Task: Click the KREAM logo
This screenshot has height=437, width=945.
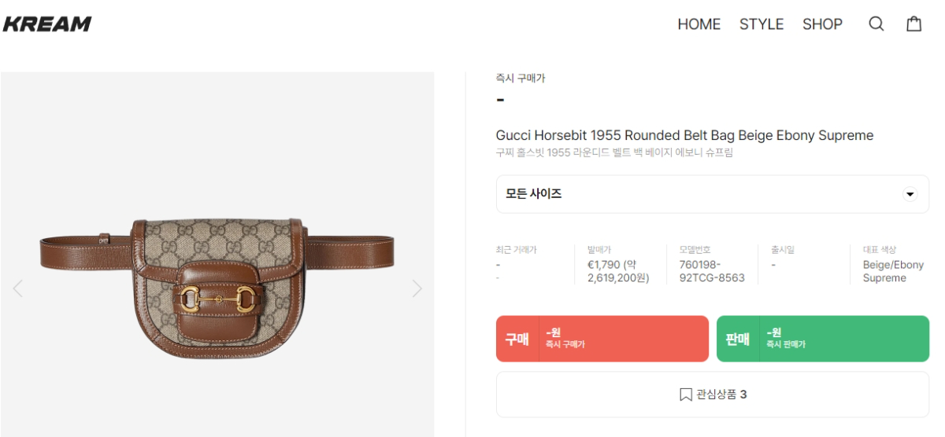Action: click(47, 24)
